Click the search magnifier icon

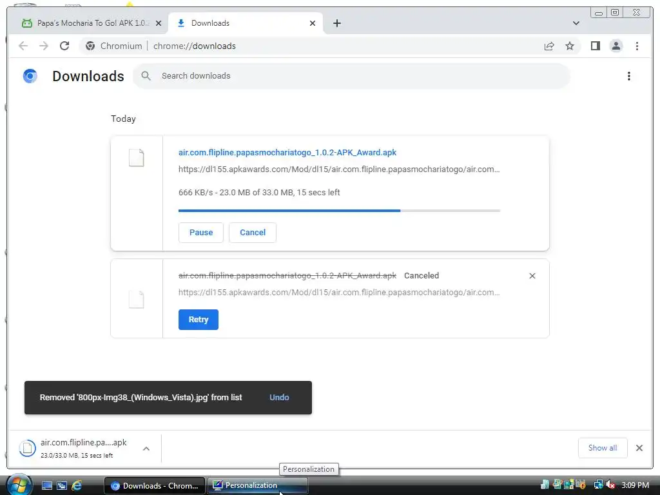point(146,76)
